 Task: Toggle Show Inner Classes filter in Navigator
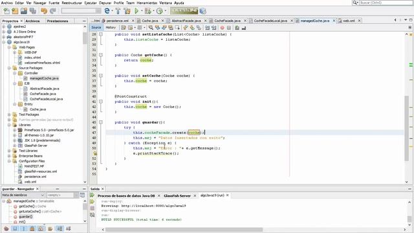coord(41,228)
